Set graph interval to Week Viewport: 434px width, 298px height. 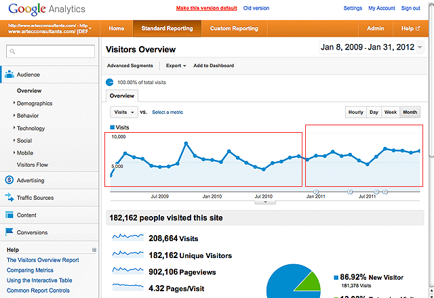pos(391,112)
